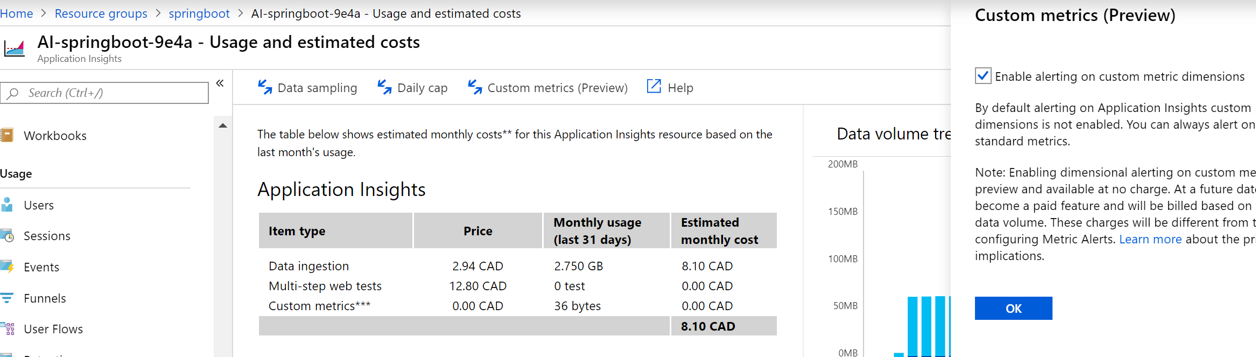Click the Sessions clock icon
This screenshot has width=1256, height=357.
click(x=7, y=236)
